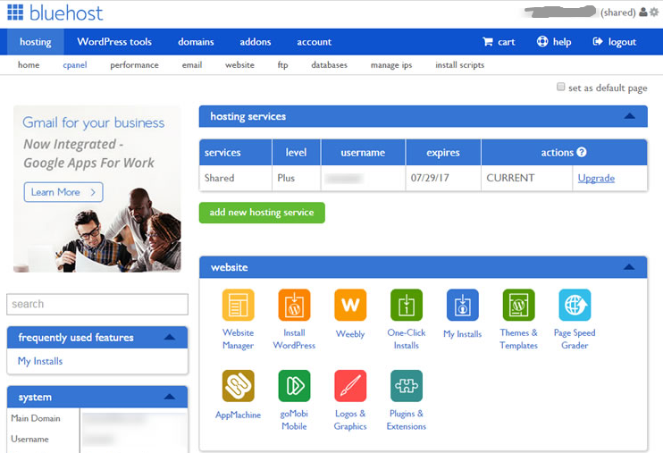Click the help lifebuoy icon
The height and width of the screenshot is (453, 663).
542,41
